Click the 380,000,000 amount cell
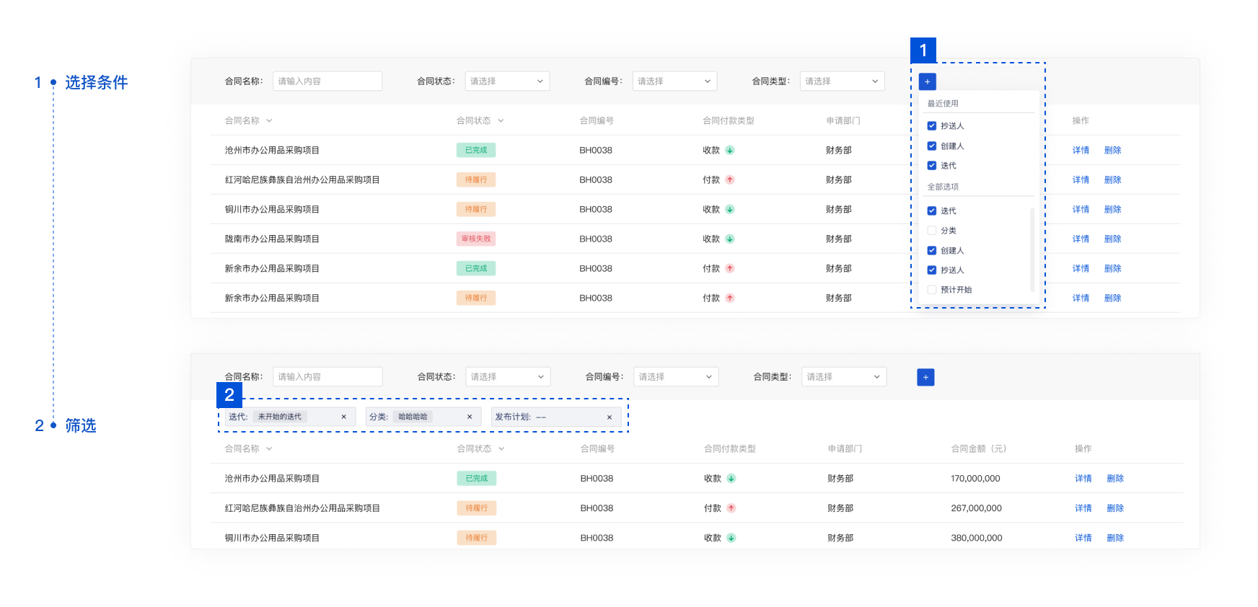 [976, 538]
